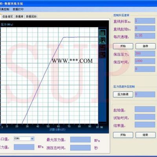Switch to the 数据回放 tab
Image resolution: width=157 pixels, height=157 pixels.
[31, 16]
